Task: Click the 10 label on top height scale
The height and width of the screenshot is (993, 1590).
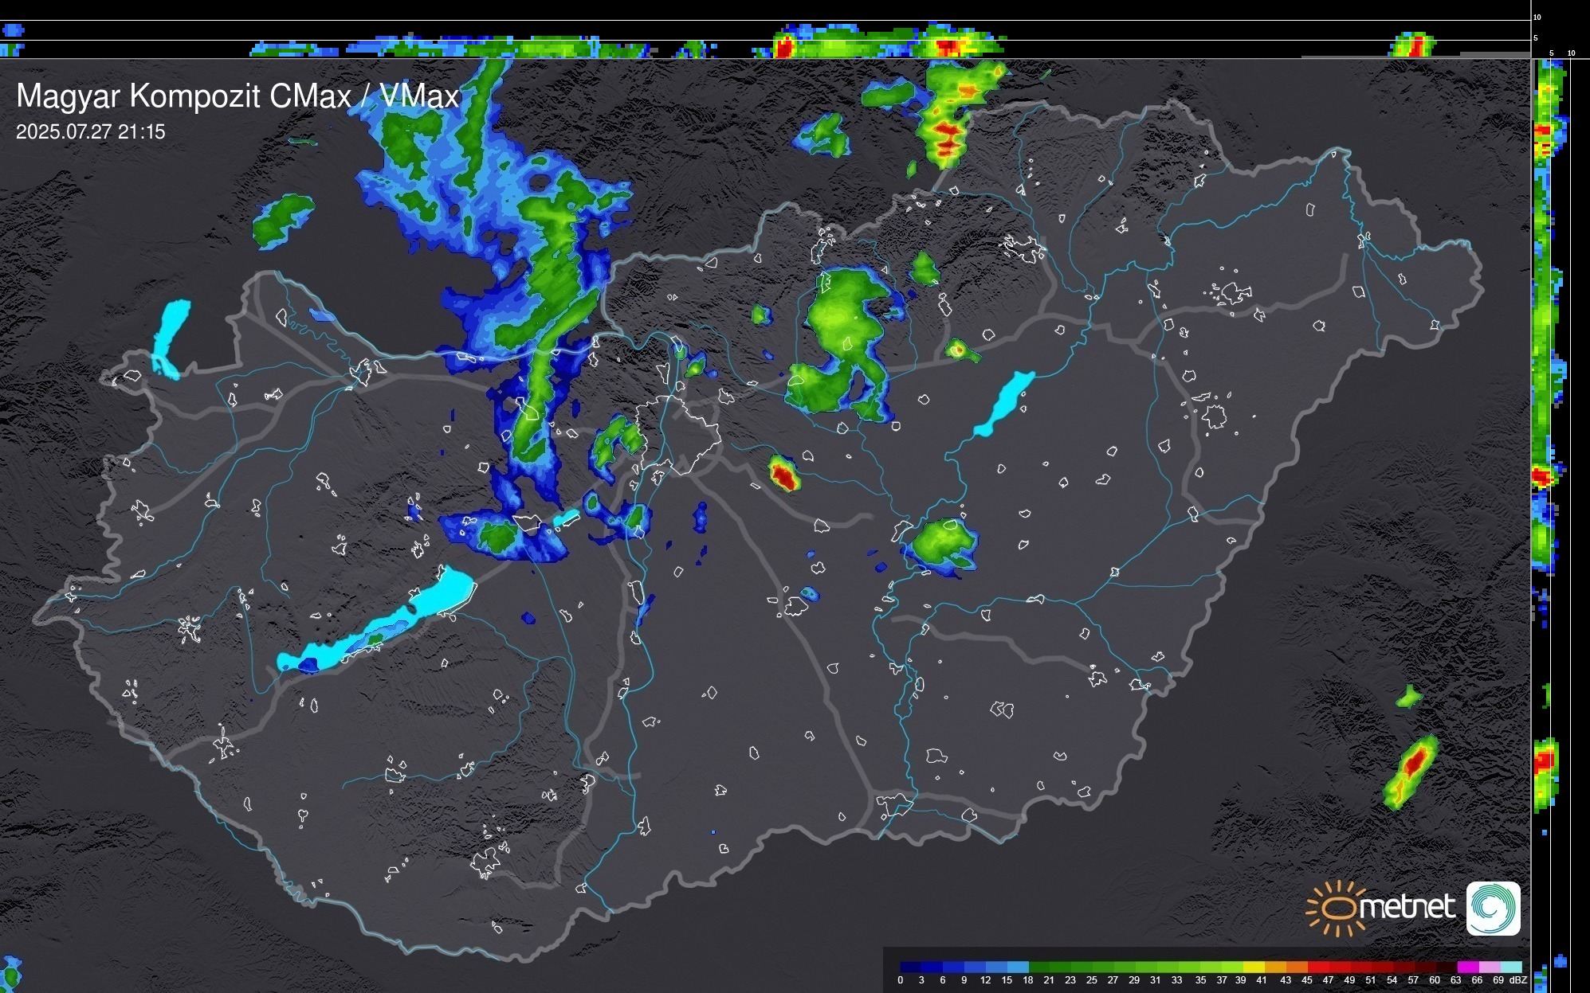Action: pos(1537,17)
